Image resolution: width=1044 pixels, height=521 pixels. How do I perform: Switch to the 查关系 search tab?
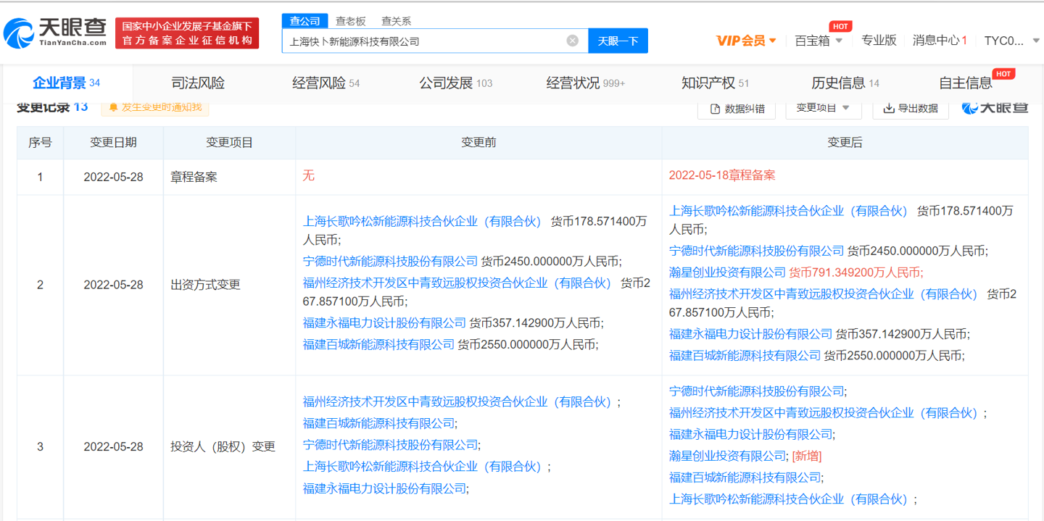tap(396, 21)
